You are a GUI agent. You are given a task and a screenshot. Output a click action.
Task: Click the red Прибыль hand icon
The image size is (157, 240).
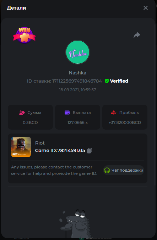113,113
